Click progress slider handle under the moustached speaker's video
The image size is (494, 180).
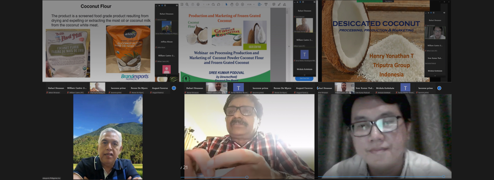[x=247, y=177]
